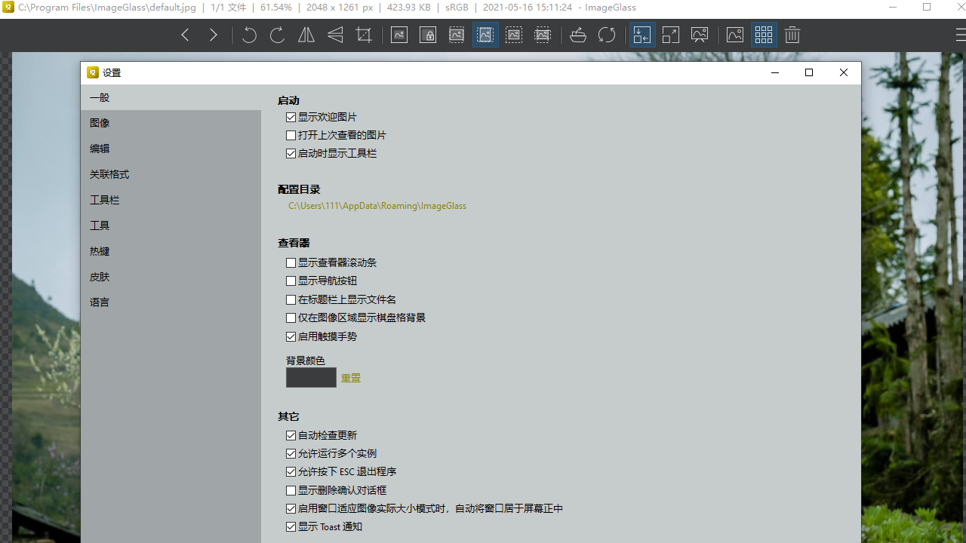Click 重置 to reset background color
The image size is (966, 543).
[350, 377]
